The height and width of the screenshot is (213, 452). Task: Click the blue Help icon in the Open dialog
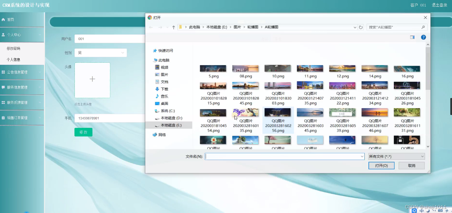[x=423, y=37]
